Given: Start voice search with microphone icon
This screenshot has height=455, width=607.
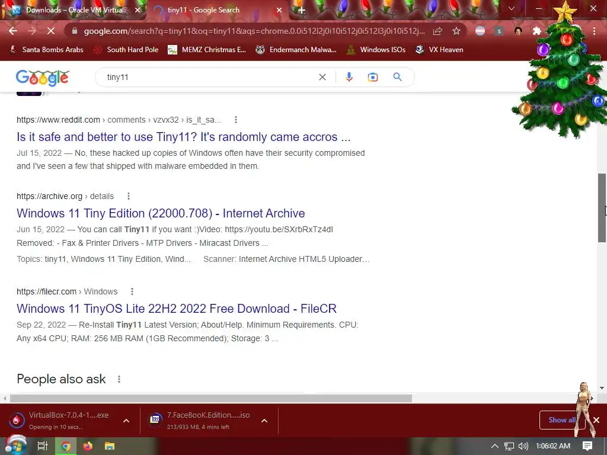Looking at the screenshot, I should (349, 77).
